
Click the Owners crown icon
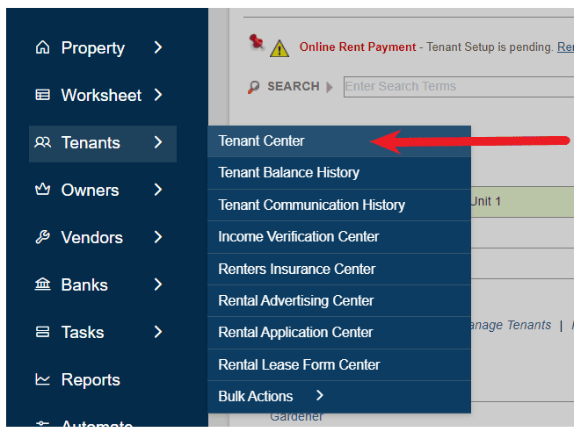click(x=42, y=191)
